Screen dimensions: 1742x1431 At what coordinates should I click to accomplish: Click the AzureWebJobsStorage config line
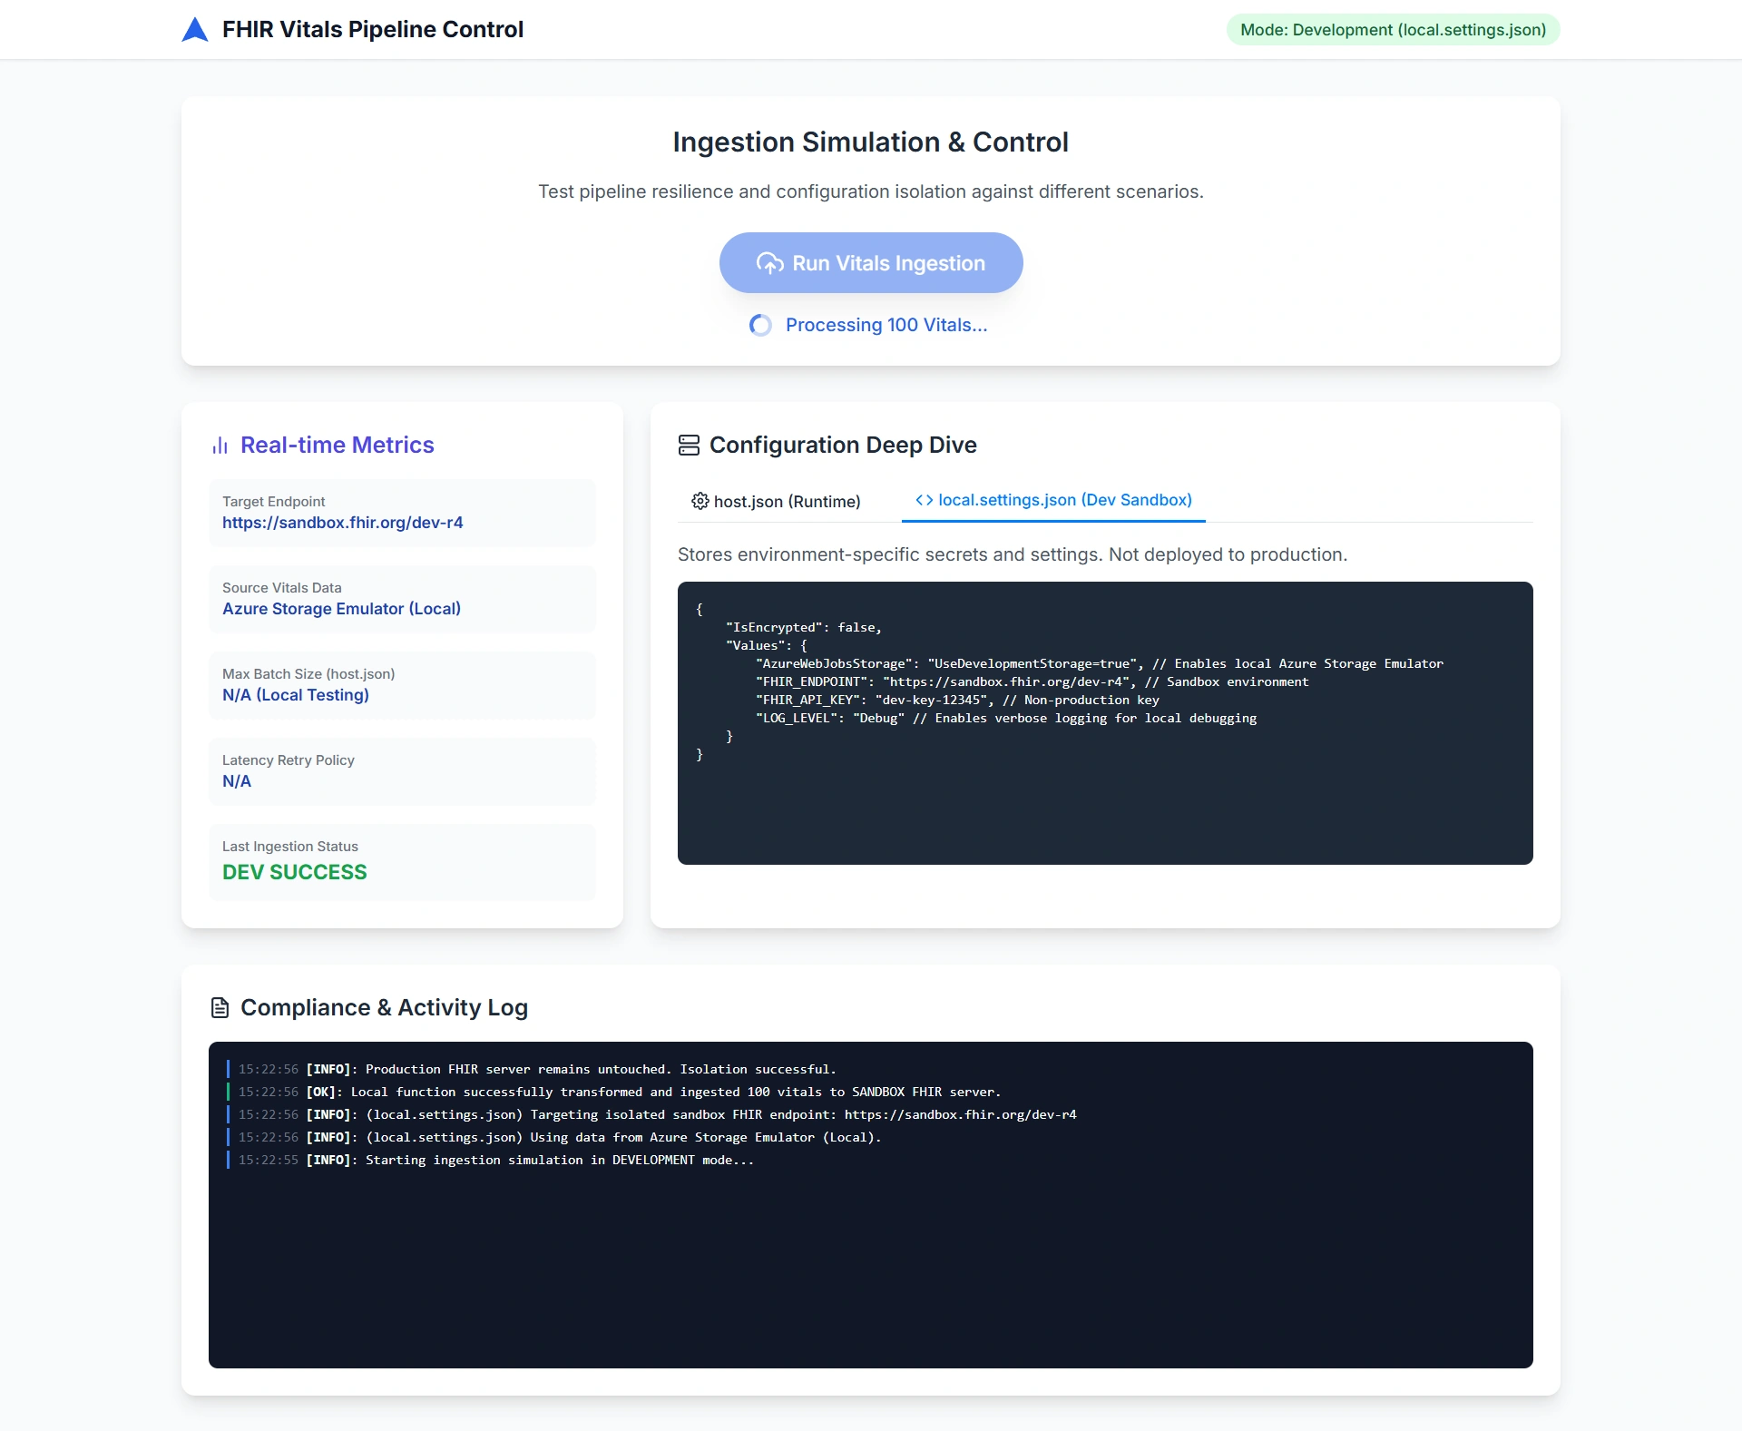[1099, 663]
